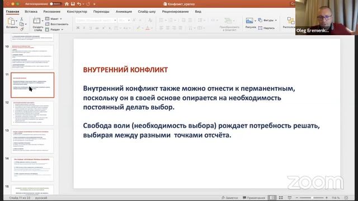
Task: Select slide 12 thumbnail
Action: (32, 113)
